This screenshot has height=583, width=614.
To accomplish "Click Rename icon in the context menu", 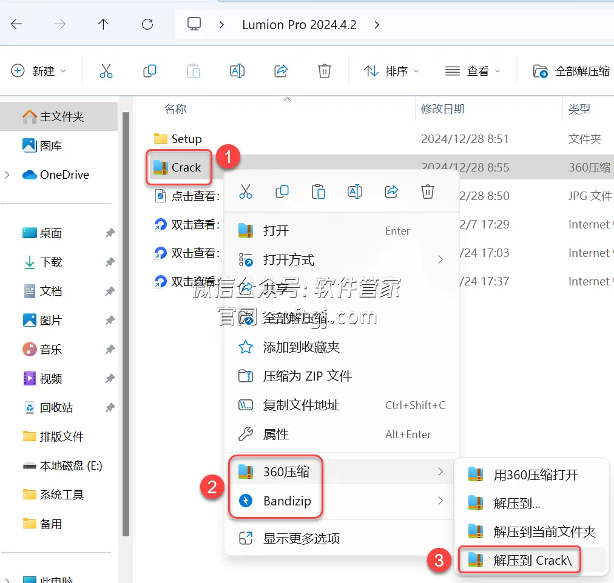I will click(355, 192).
